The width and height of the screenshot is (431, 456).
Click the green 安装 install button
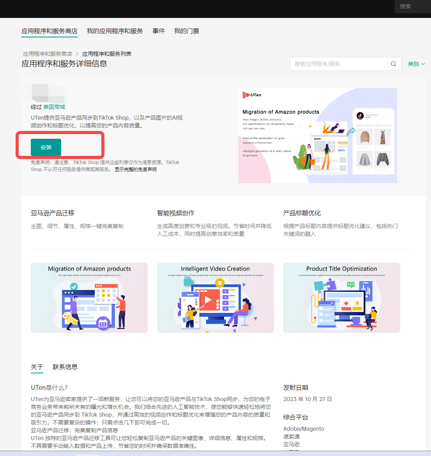click(46, 147)
